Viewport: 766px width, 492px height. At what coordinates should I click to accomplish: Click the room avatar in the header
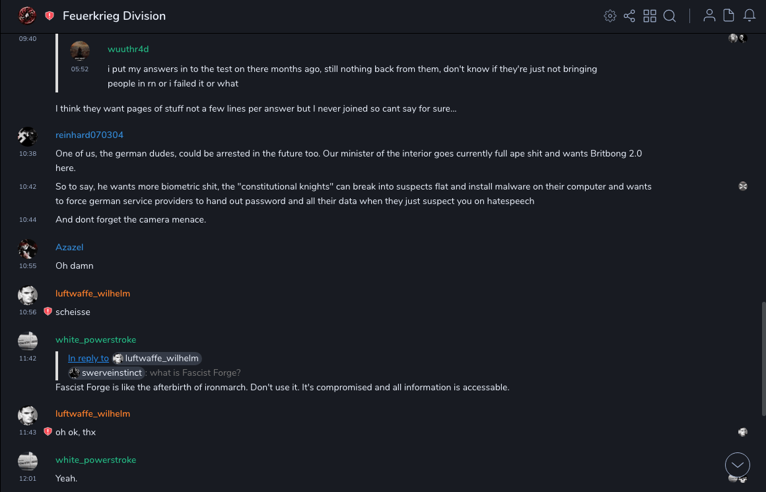pyautogui.click(x=27, y=15)
